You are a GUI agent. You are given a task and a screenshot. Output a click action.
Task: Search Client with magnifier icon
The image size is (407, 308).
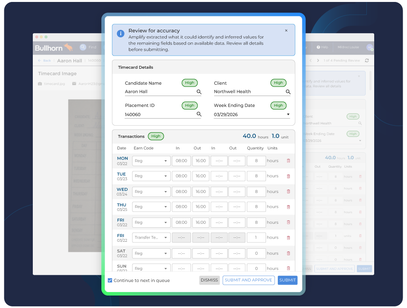tap(288, 92)
